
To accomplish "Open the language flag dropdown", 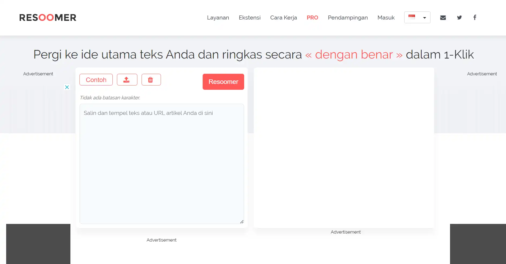I will click(x=417, y=17).
